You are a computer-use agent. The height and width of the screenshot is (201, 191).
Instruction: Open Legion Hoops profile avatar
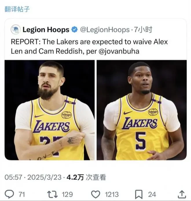click(x=16, y=29)
